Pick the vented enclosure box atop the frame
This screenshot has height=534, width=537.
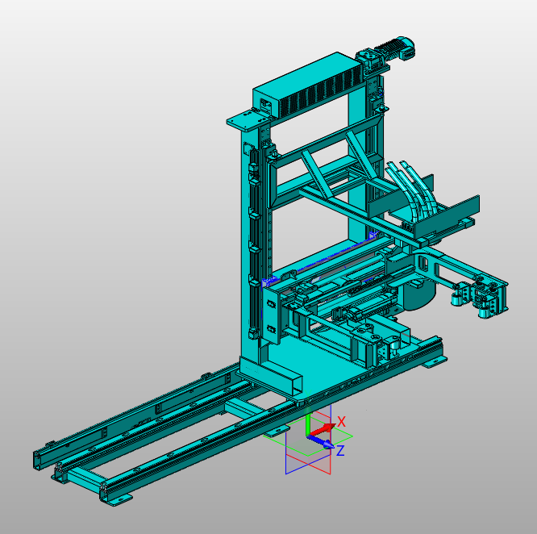308,85
